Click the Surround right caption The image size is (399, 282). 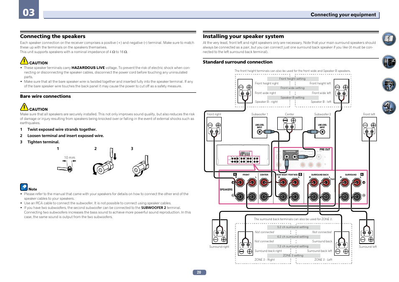pos(219,246)
